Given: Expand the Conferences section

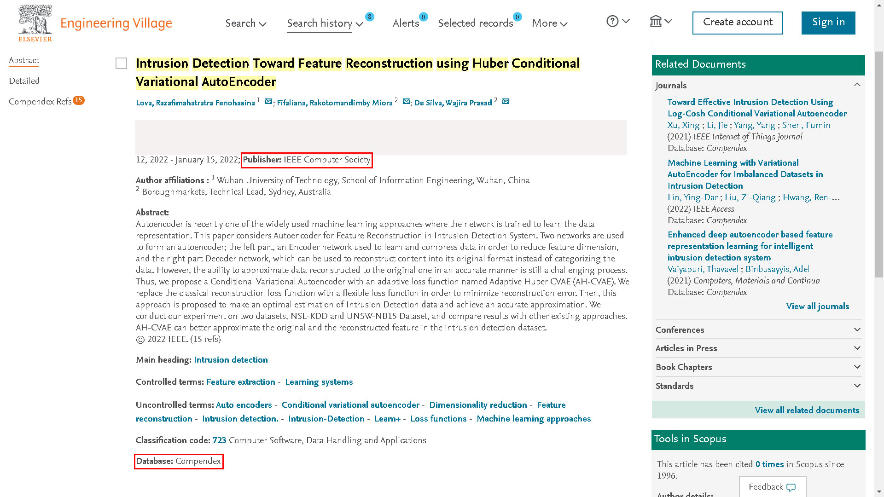Looking at the screenshot, I should (857, 329).
